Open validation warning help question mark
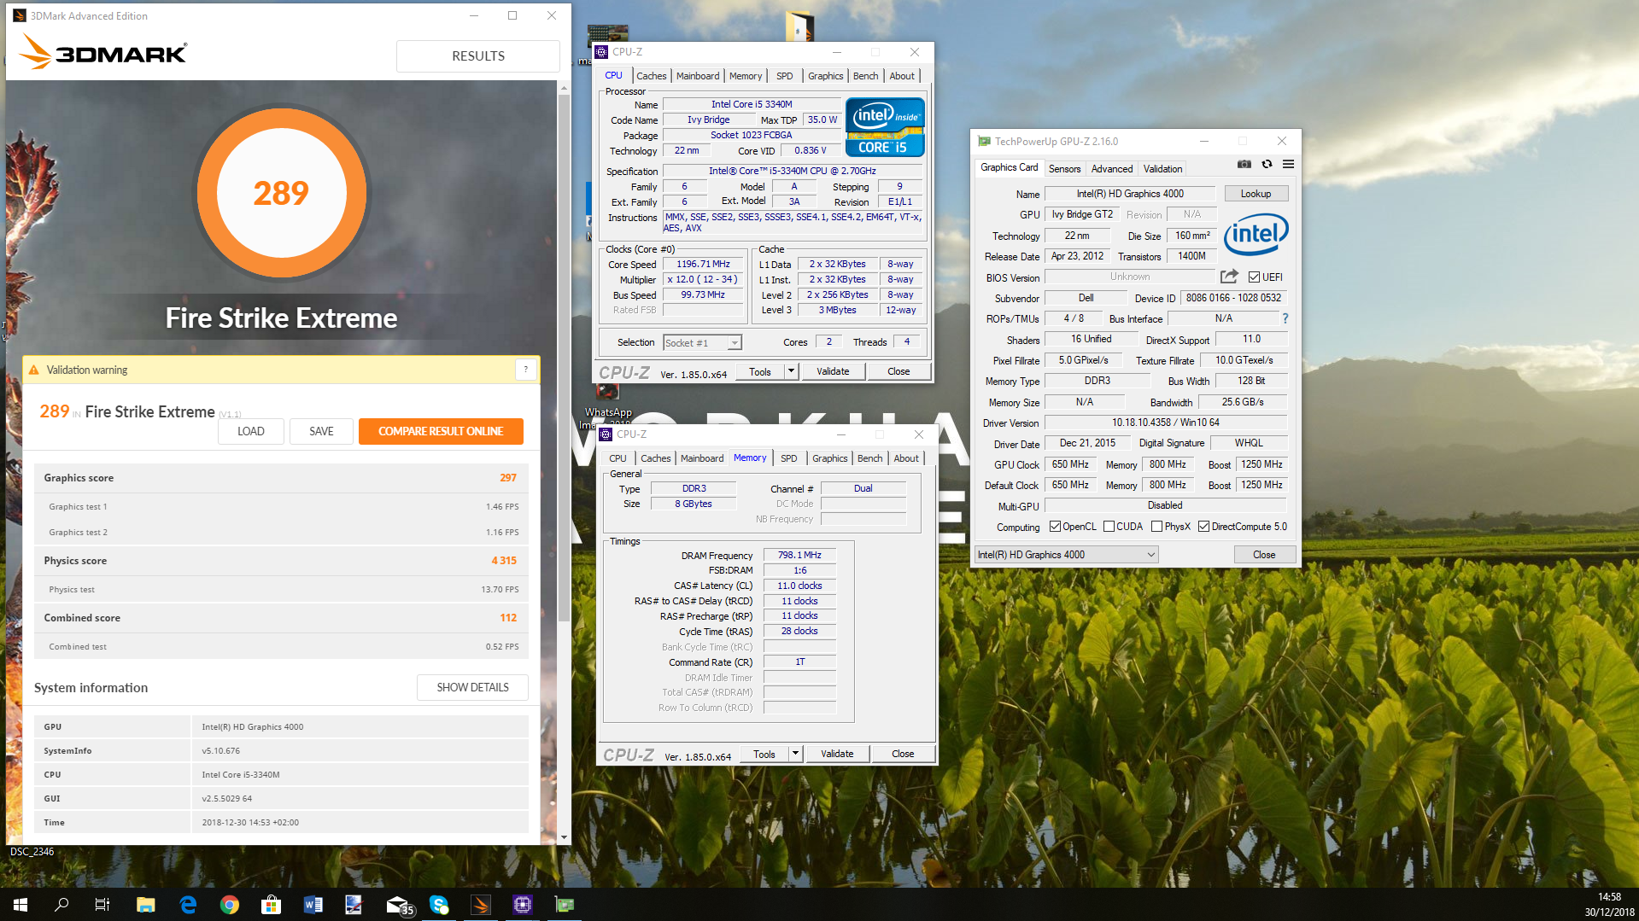1639x921 pixels. coord(525,370)
